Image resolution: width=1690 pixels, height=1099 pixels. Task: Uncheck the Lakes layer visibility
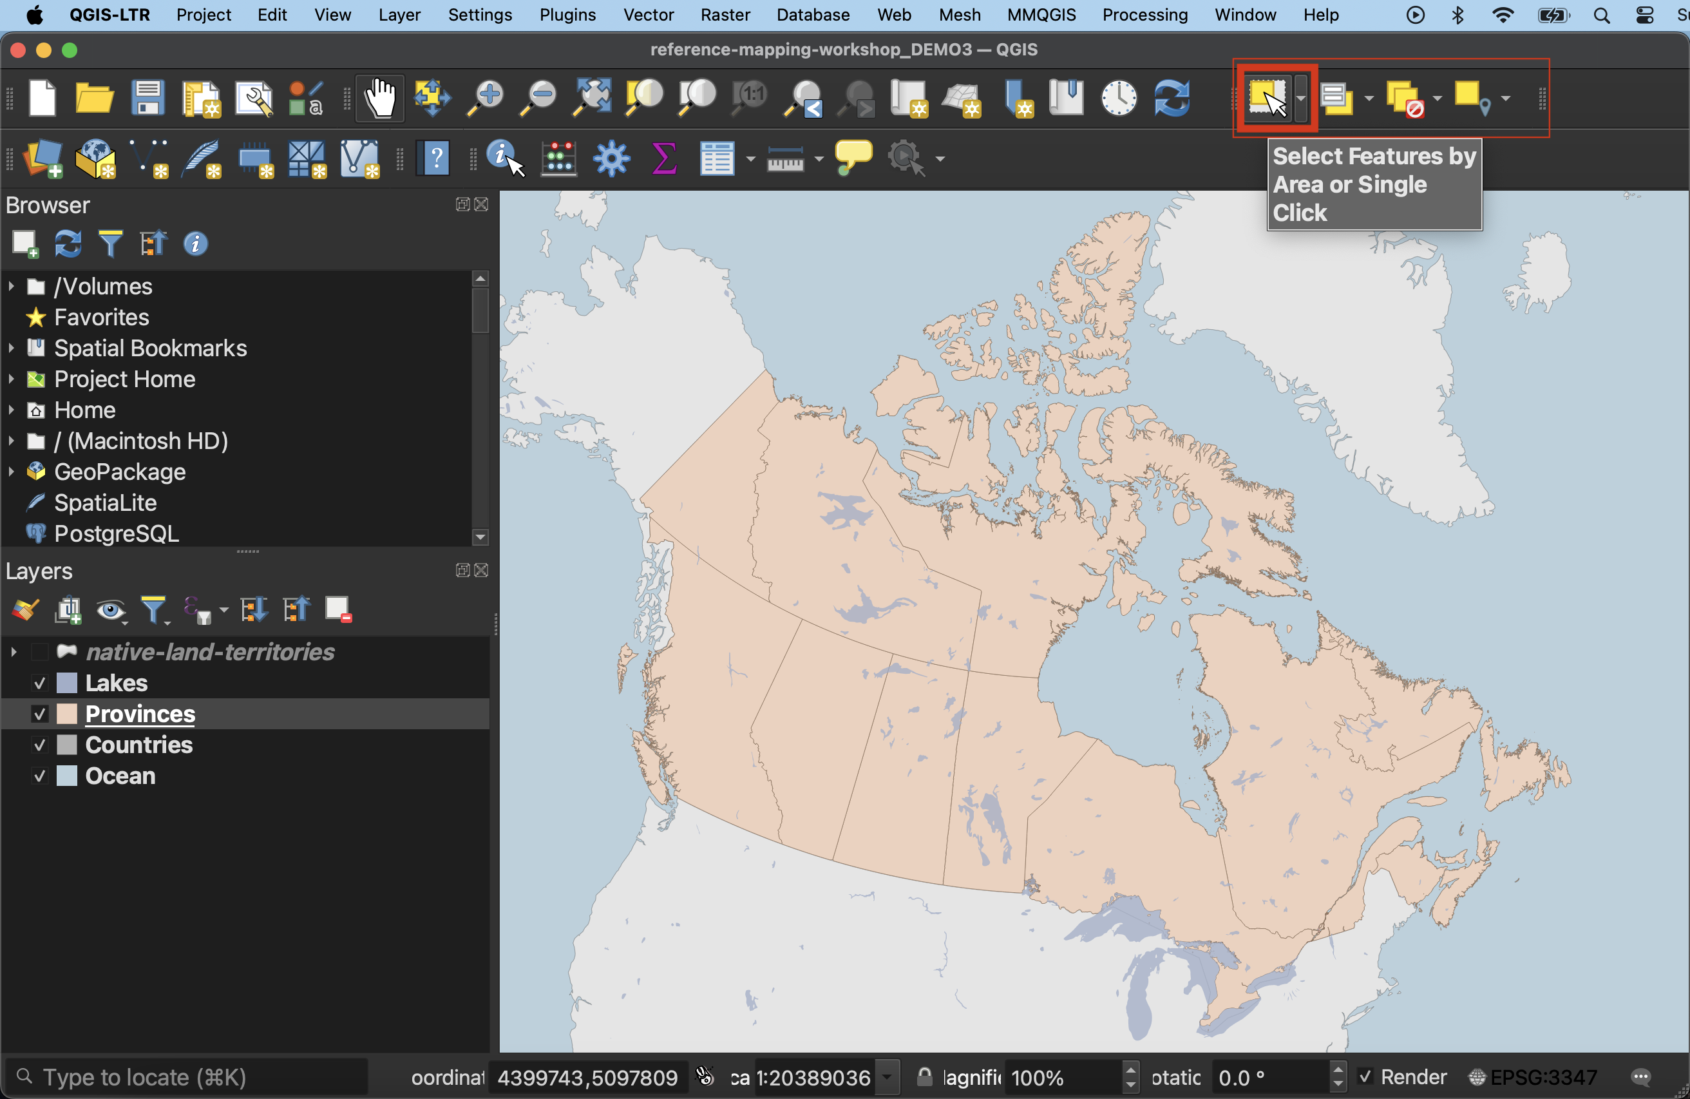(40, 683)
